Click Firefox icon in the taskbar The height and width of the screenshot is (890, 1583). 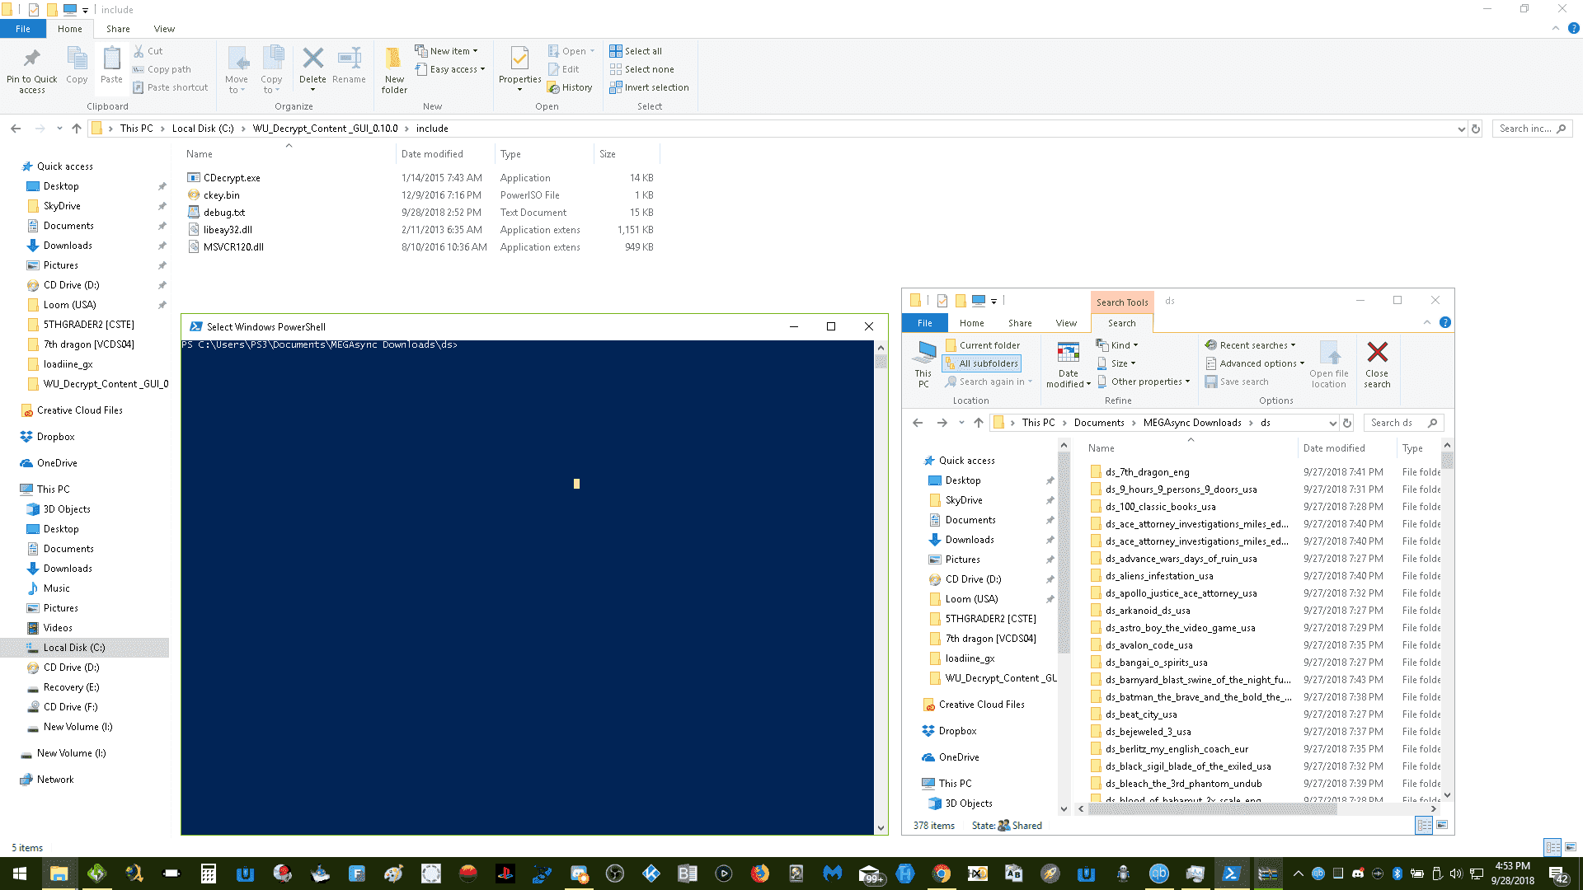point(759,874)
